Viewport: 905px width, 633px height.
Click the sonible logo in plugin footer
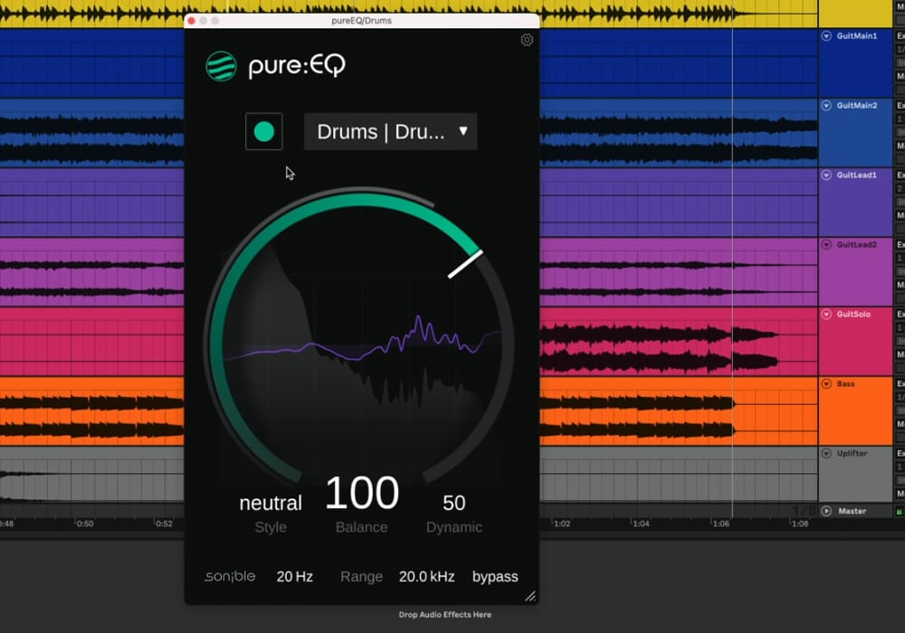[230, 576]
